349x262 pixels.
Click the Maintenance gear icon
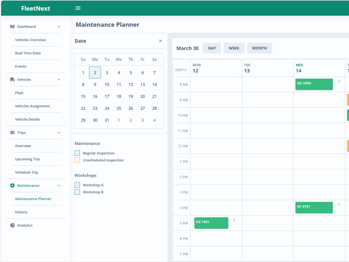click(13, 185)
